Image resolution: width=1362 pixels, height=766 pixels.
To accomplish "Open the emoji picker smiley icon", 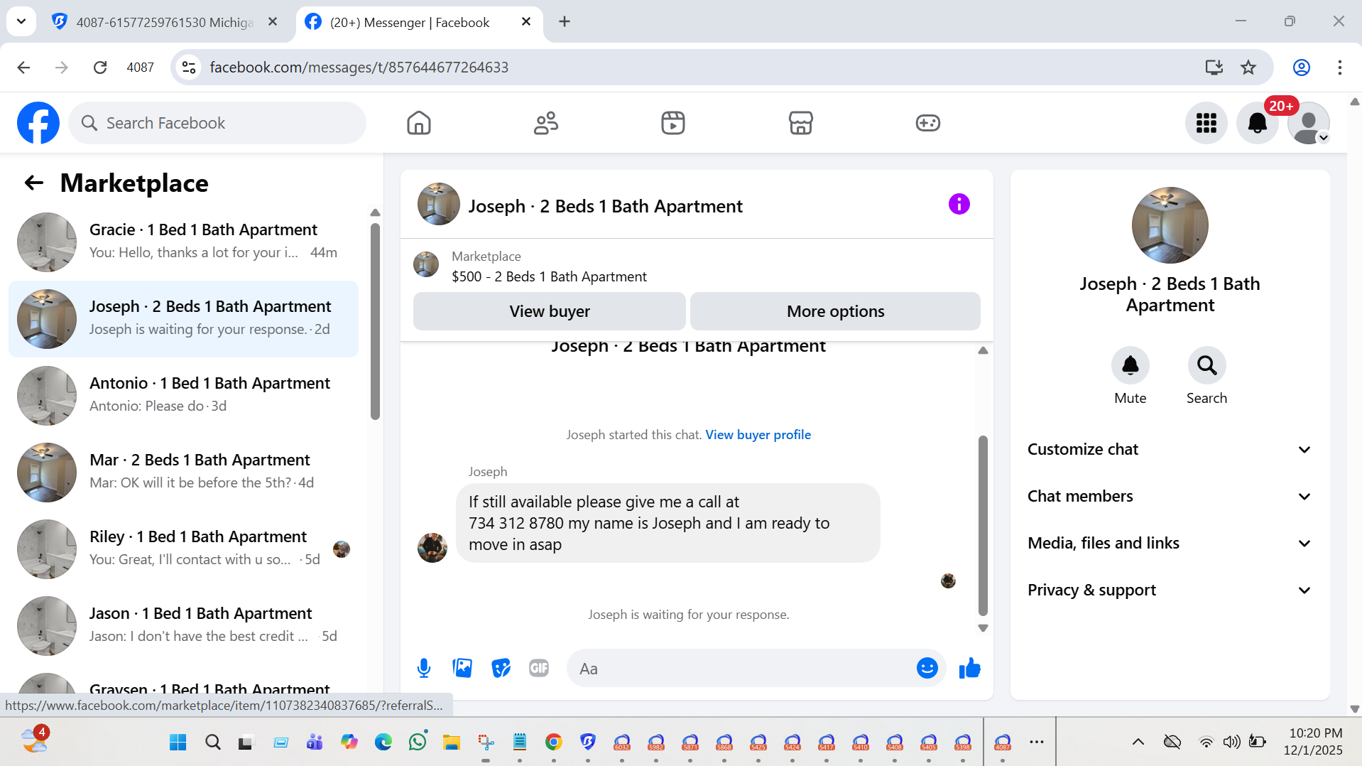I will point(927,668).
